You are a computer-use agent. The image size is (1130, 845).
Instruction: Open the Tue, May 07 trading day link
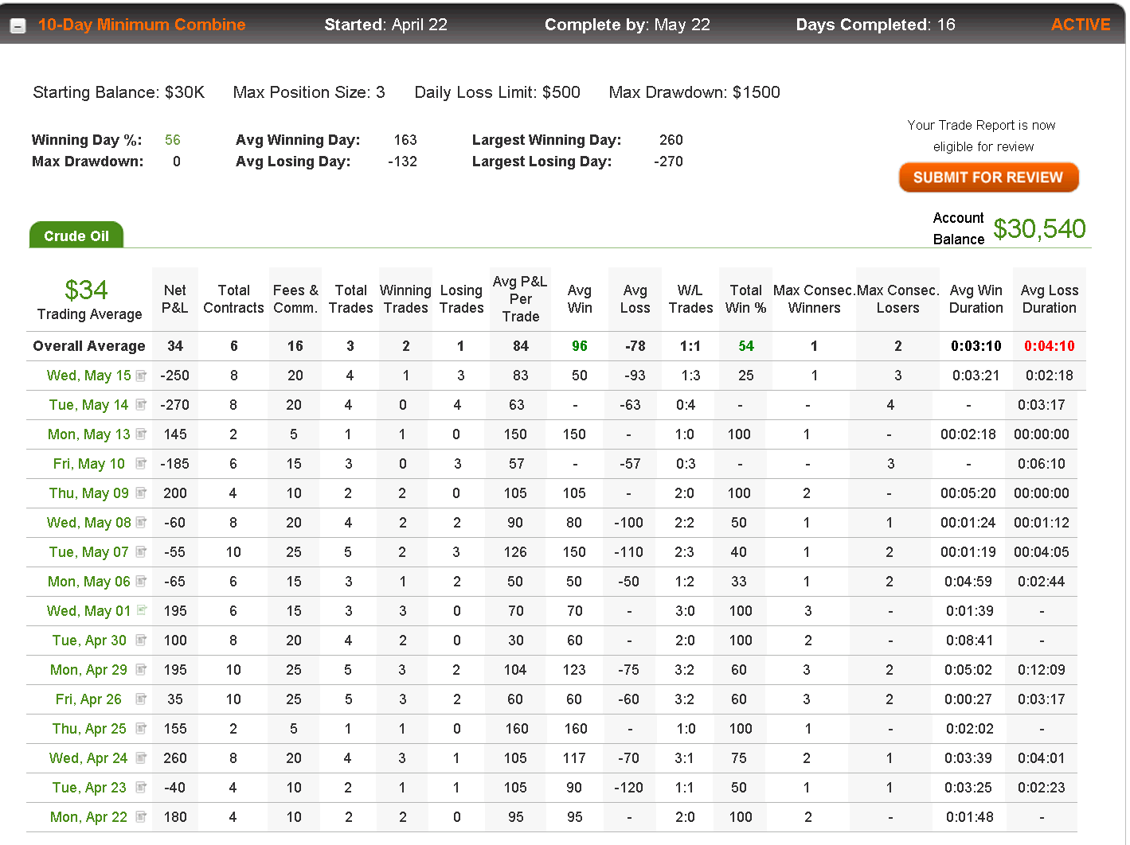88,552
